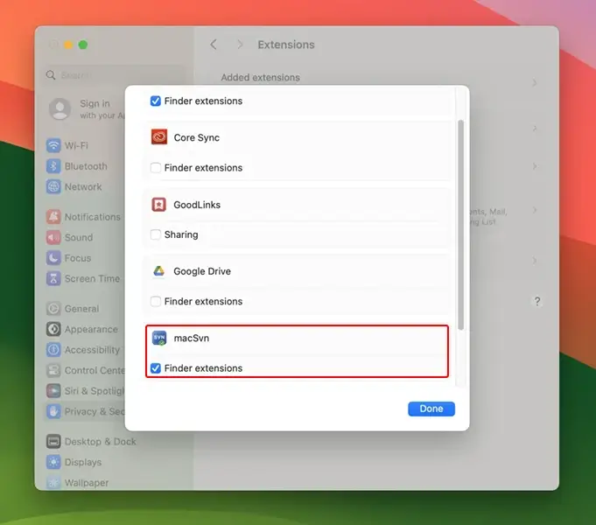Select the Appearance icon in sidebar
Screen dimensions: 596x525
pos(53,329)
